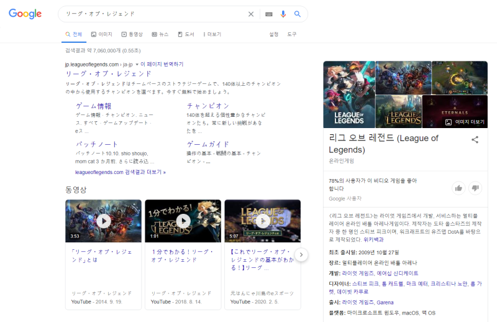Open 도구 in the search toolbar
This screenshot has width=497, height=322.
[291, 34]
